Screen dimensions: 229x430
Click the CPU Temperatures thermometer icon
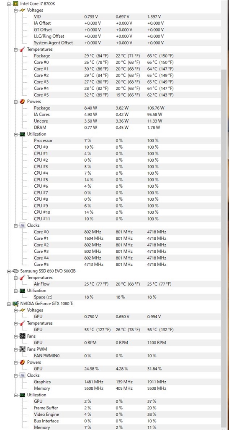23,50
